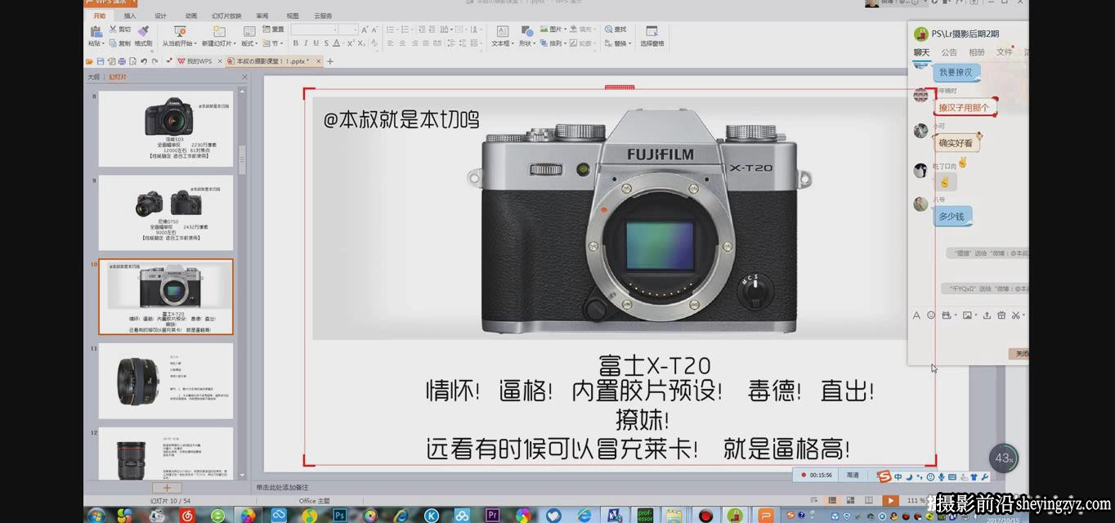Click the Redo arrow icon
The height and width of the screenshot is (523, 1115).
(154, 61)
